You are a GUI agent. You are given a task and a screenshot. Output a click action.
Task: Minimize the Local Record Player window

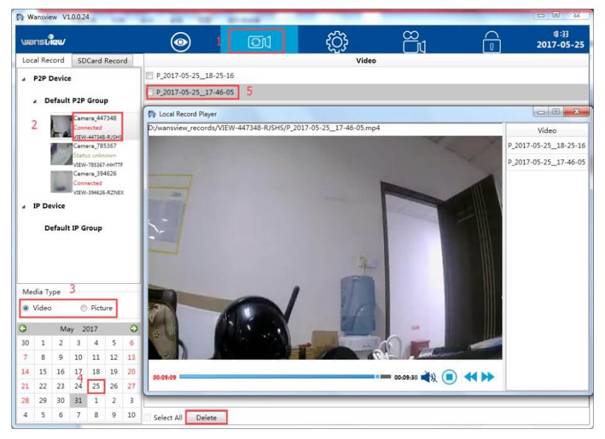point(541,112)
